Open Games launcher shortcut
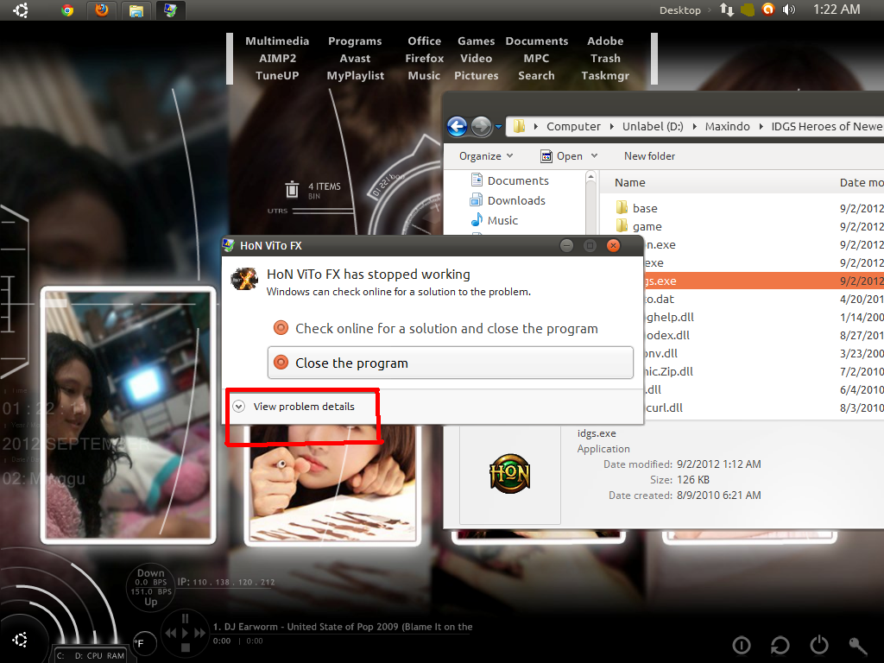 click(x=476, y=41)
